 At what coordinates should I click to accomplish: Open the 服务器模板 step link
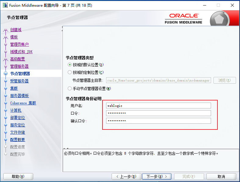click(x=20, y=96)
